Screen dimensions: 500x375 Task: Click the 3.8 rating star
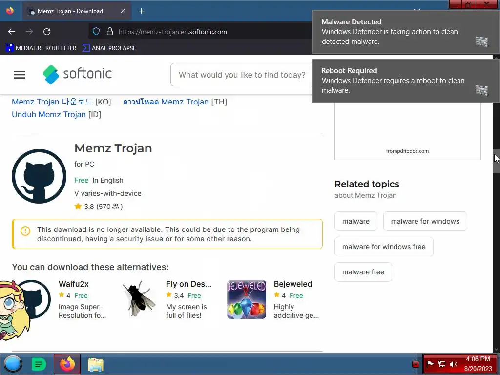coord(78,207)
